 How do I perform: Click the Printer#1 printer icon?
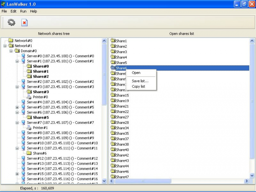(29, 128)
